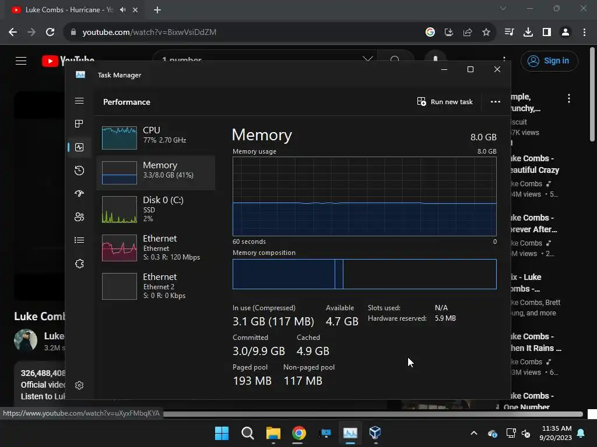
Task: Open the three-dots more options menu
Action: pyautogui.click(x=496, y=102)
